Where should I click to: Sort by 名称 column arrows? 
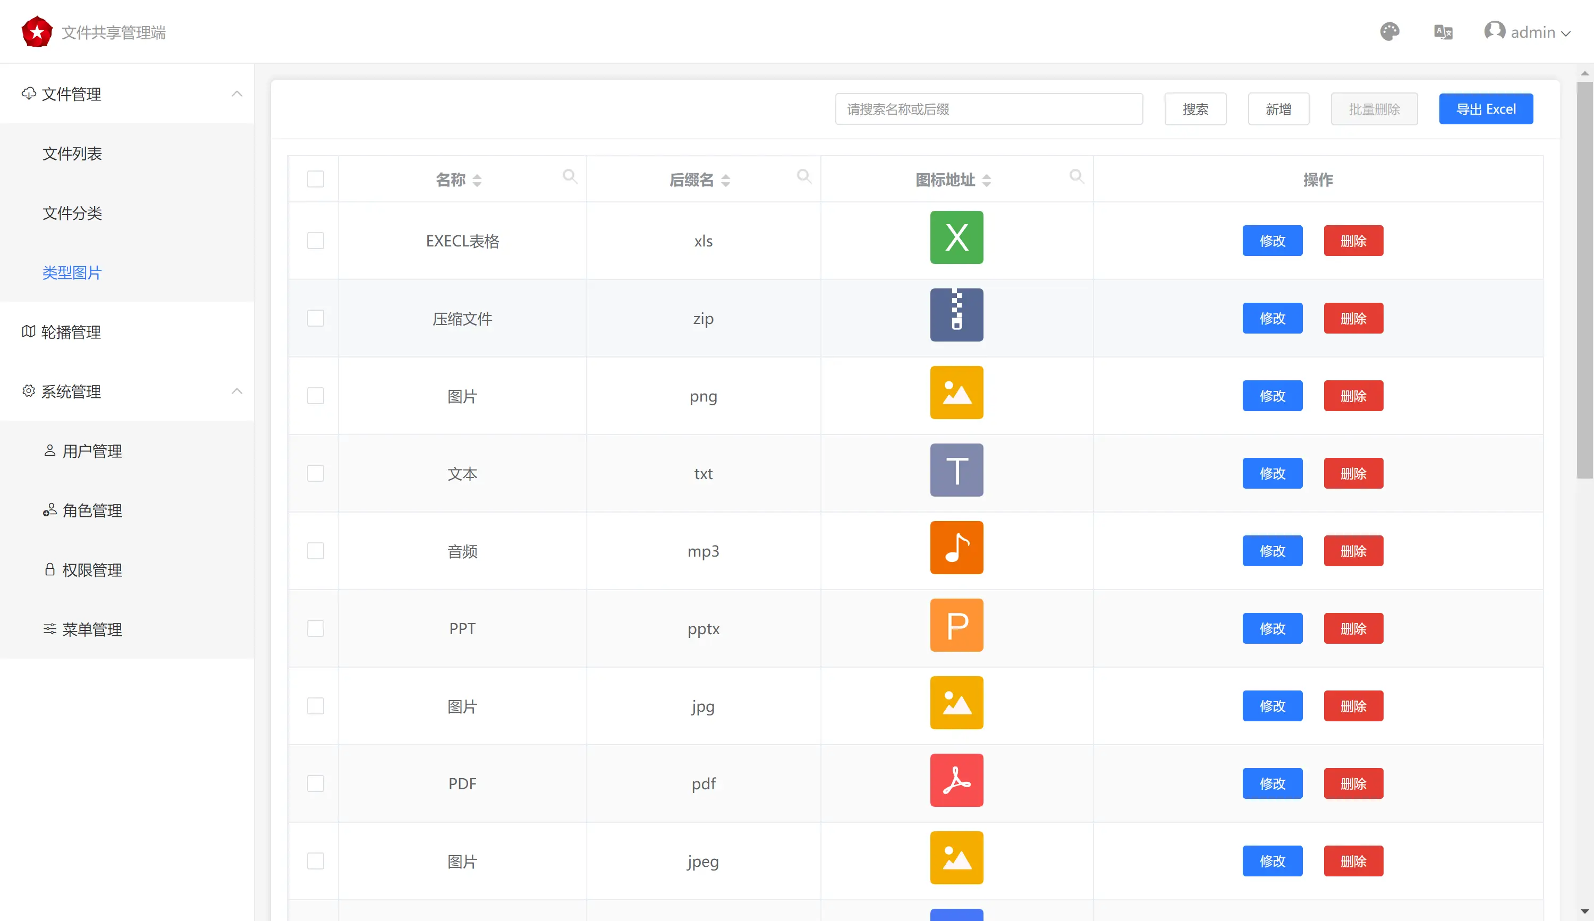coord(477,180)
